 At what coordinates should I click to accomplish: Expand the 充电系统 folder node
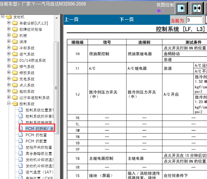click(9, 79)
